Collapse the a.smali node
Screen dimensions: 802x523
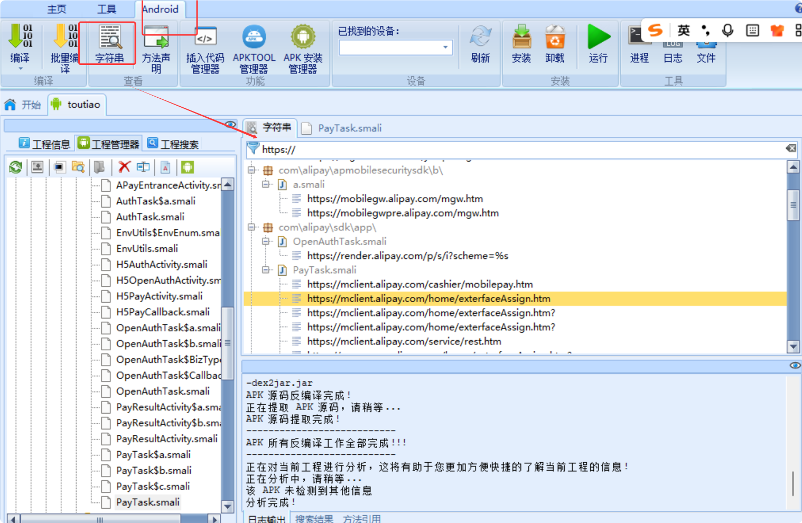[266, 184]
